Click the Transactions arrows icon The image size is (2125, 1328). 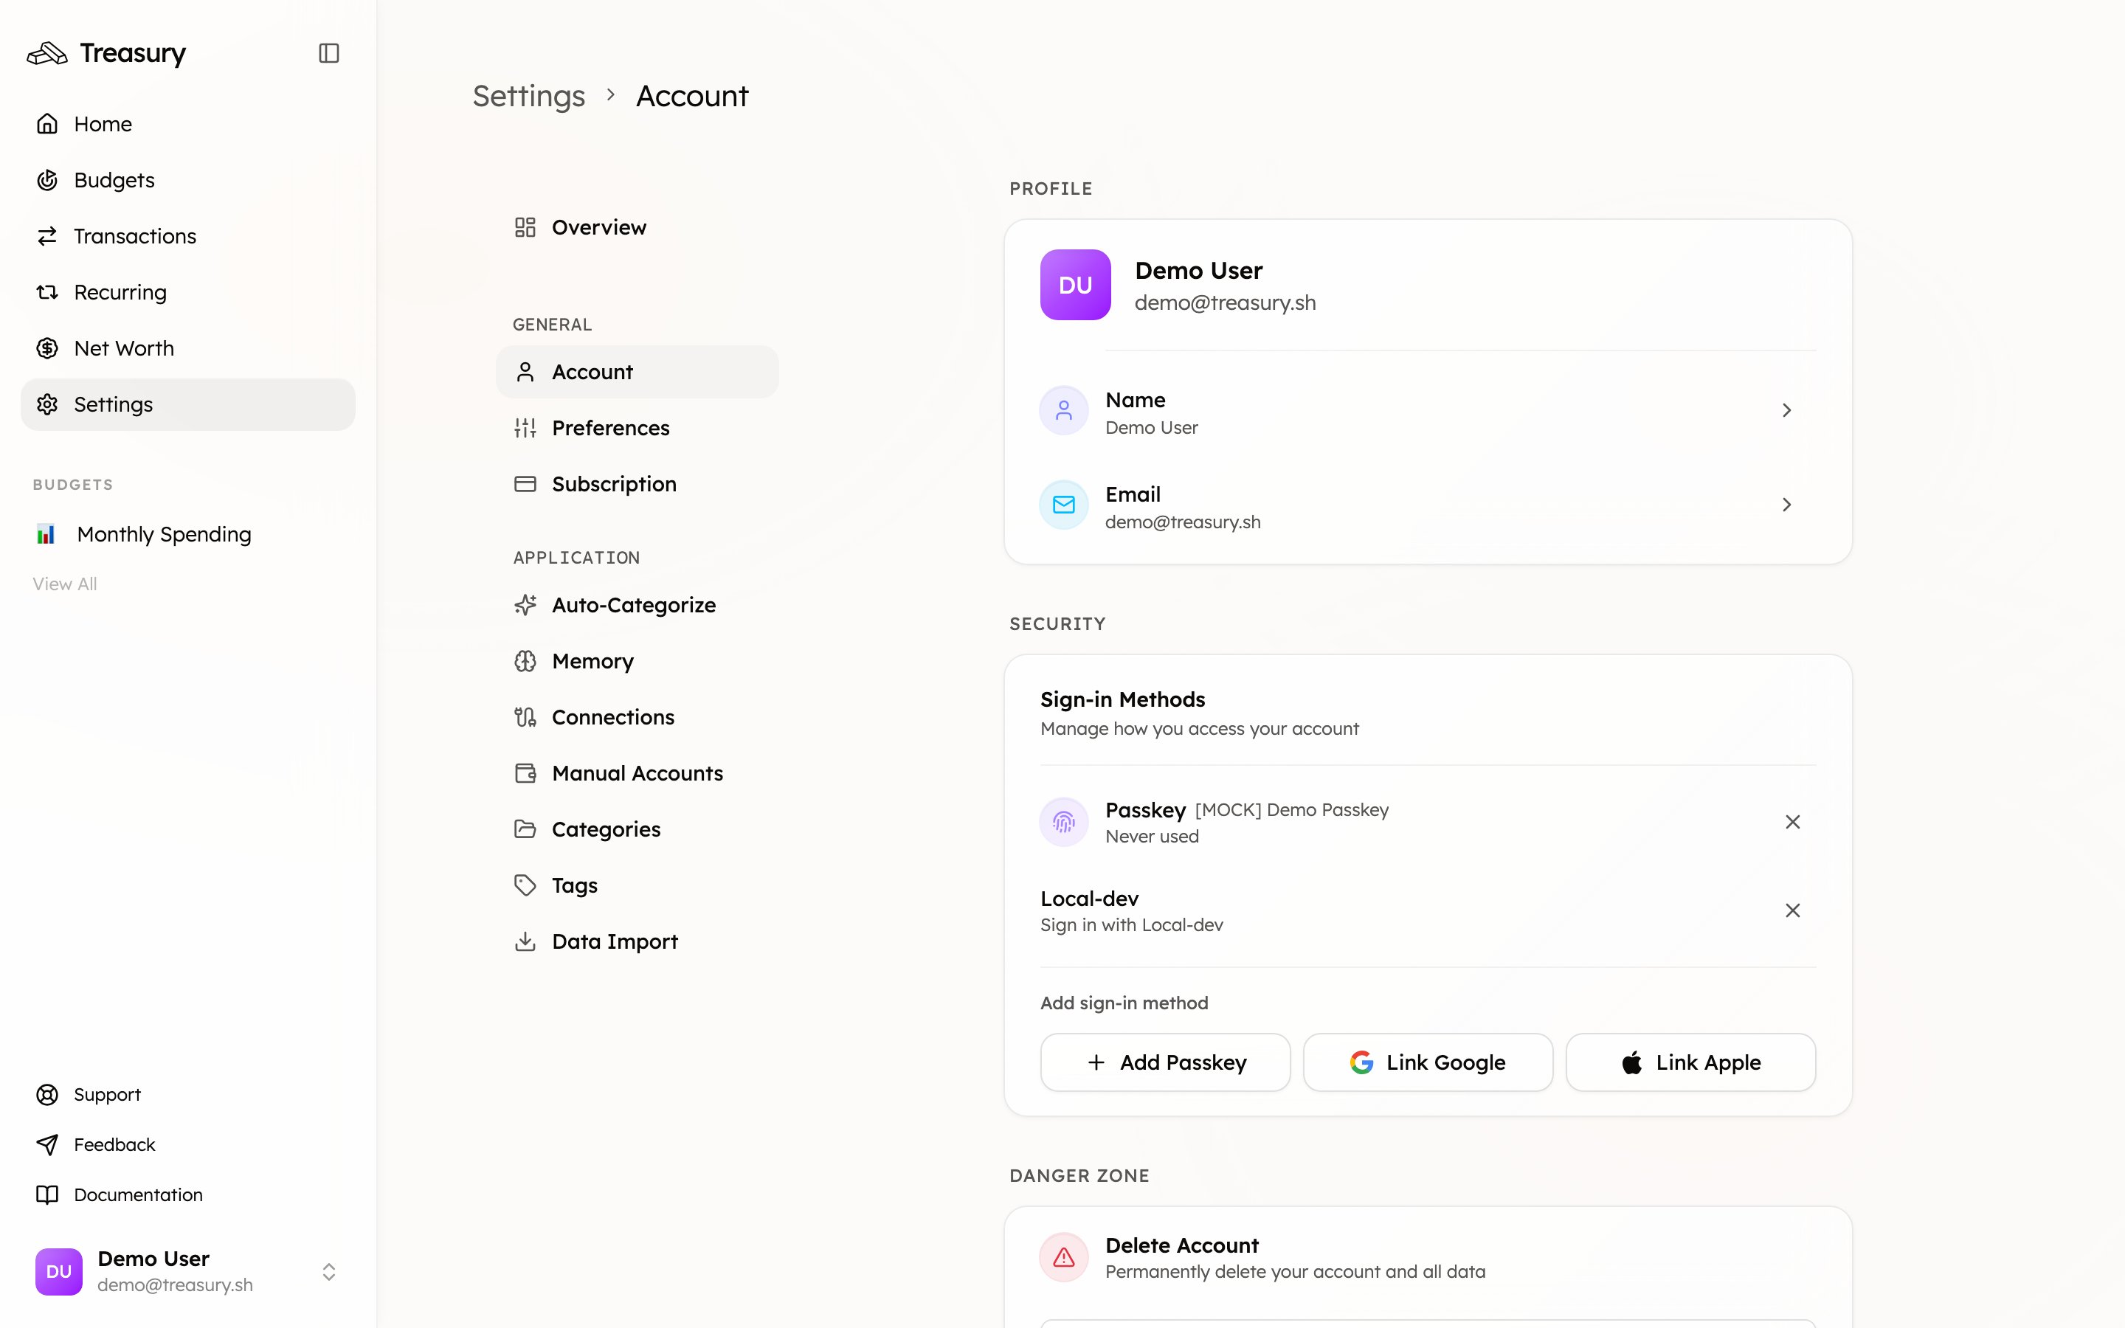click(x=47, y=236)
